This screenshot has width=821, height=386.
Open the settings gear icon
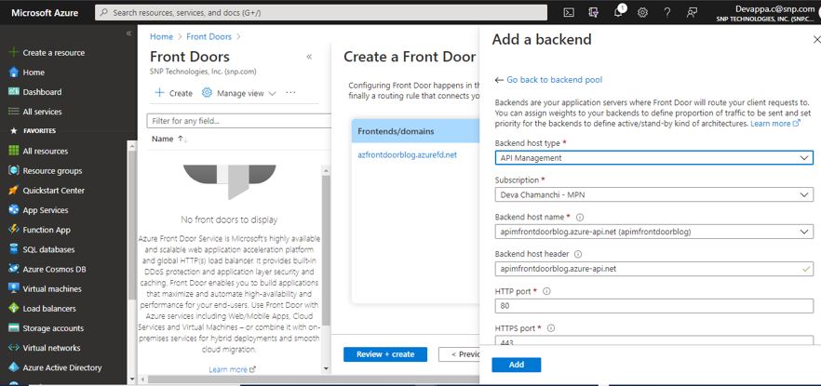tap(642, 13)
